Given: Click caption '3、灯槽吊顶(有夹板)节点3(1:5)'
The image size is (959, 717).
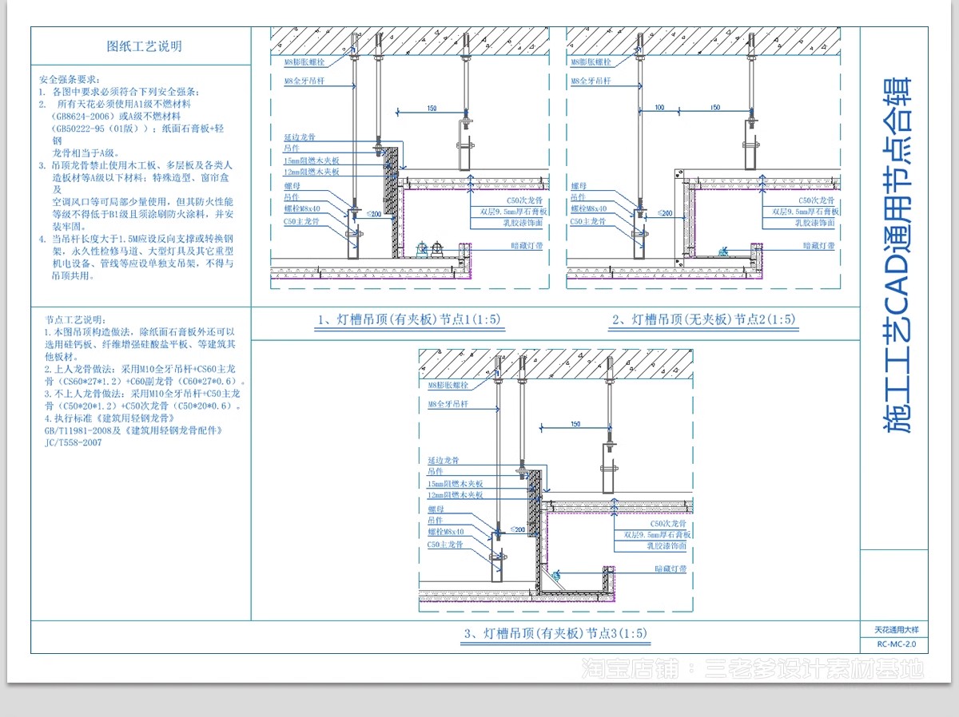Looking at the screenshot, I should click(x=555, y=634).
